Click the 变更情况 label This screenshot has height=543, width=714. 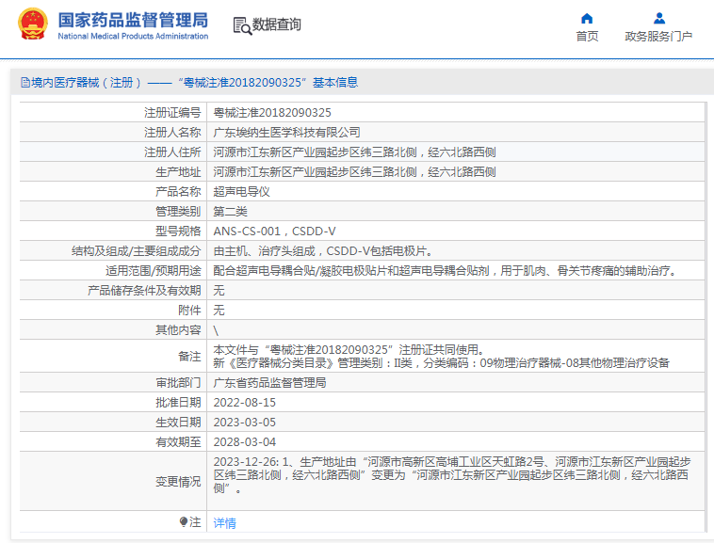pyautogui.click(x=178, y=481)
